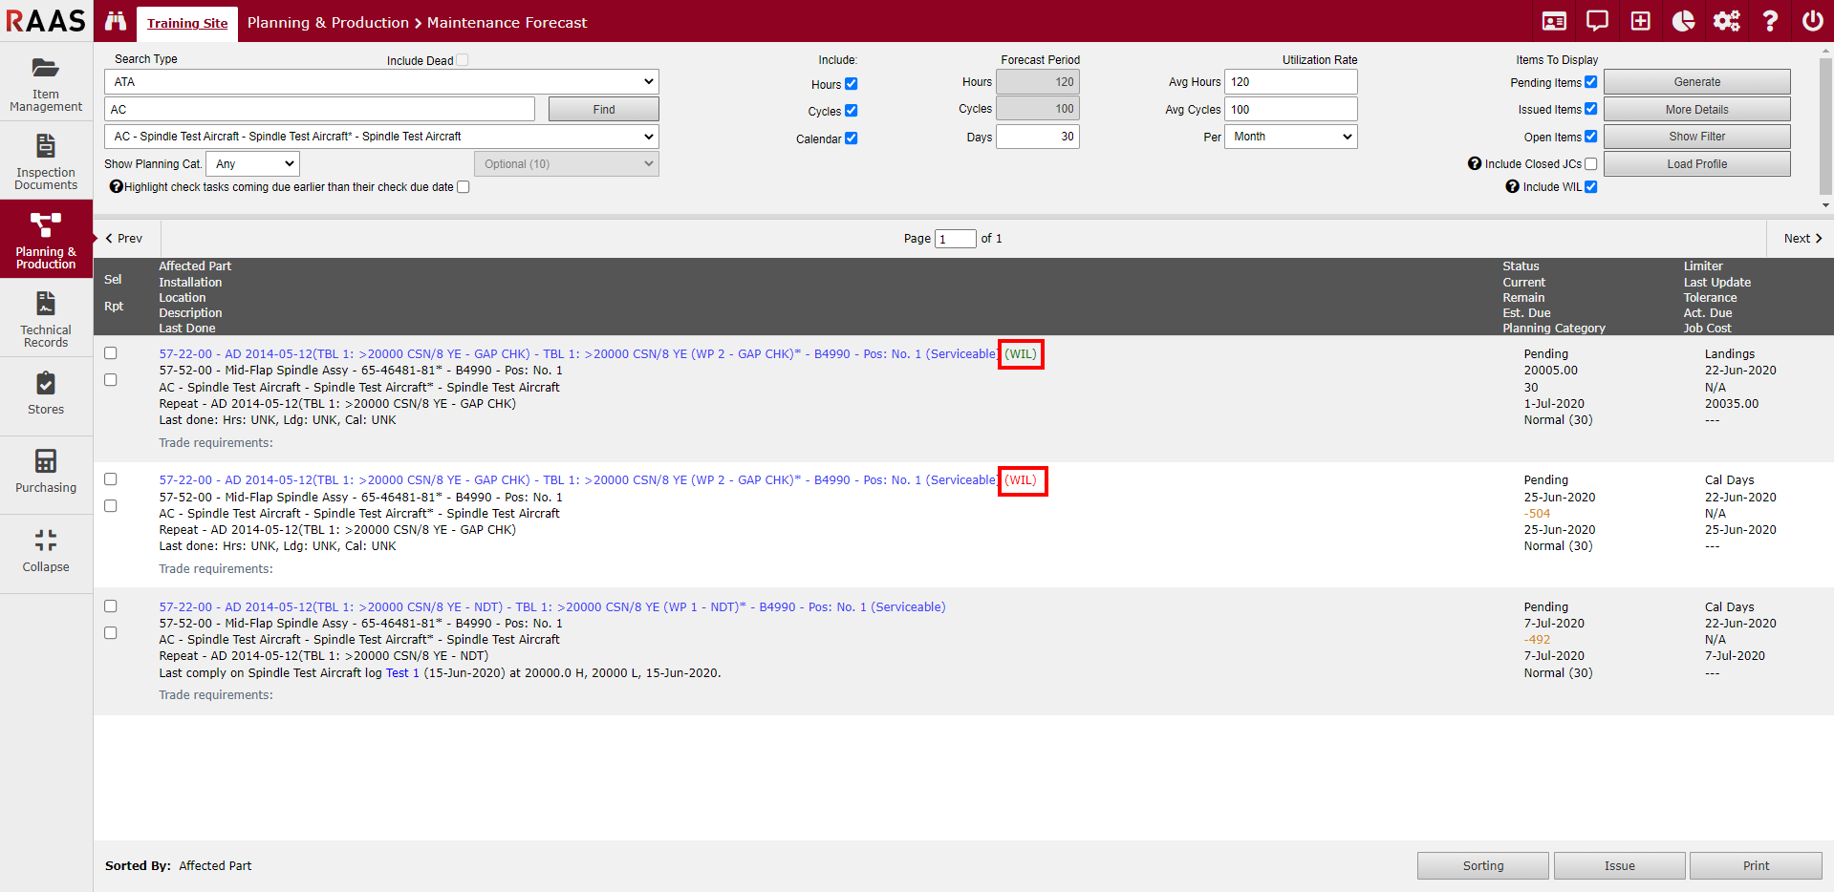Click the Generate button
Screen dimensions: 1834x892
[1696, 82]
